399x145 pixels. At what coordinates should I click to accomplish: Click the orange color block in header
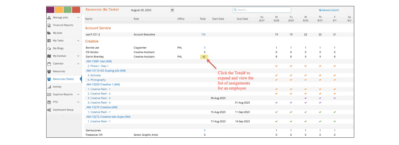pyautogui.click(x=59, y=10)
